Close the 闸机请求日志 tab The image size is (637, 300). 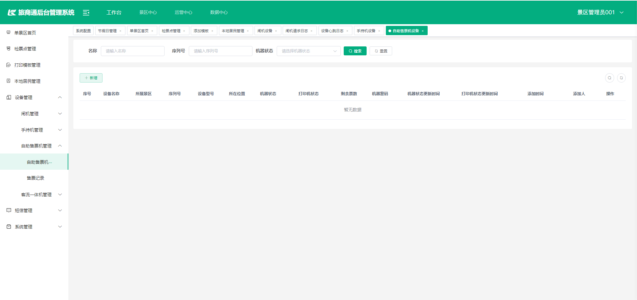point(312,31)
